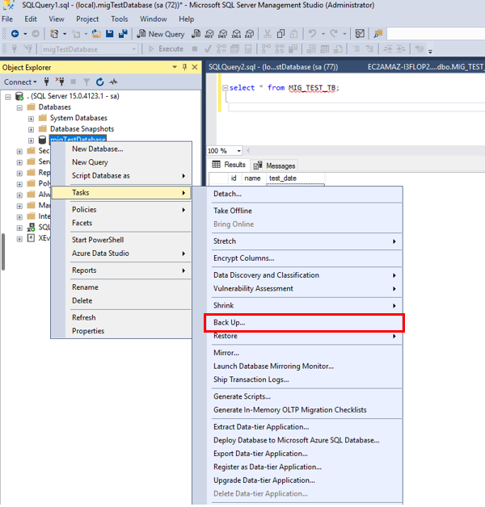485x507 pixels.
Task: Click the MDX query icon
Action: click(209, 34)
